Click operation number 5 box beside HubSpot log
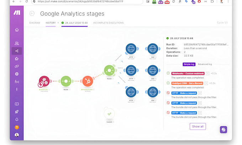Image resolution: width=242 pixels, height=145 pixels. tap(206, 83)
